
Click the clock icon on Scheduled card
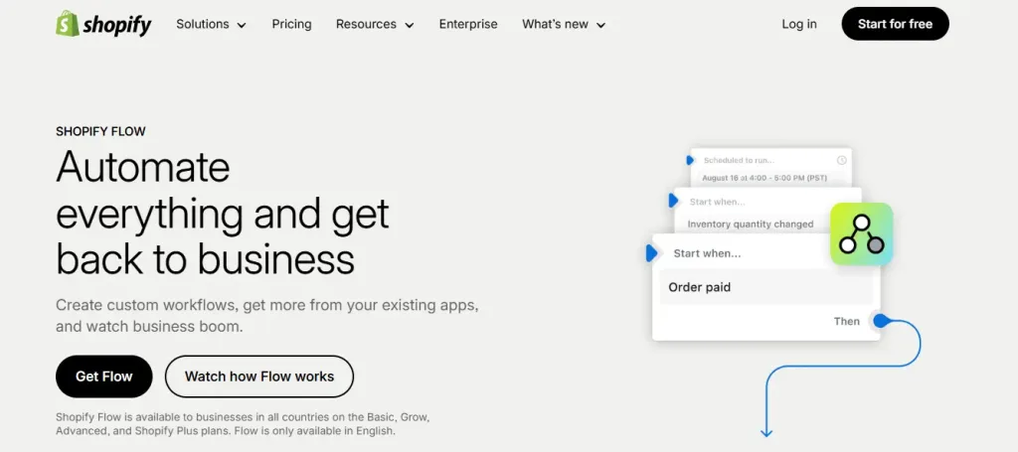(841, 160)
